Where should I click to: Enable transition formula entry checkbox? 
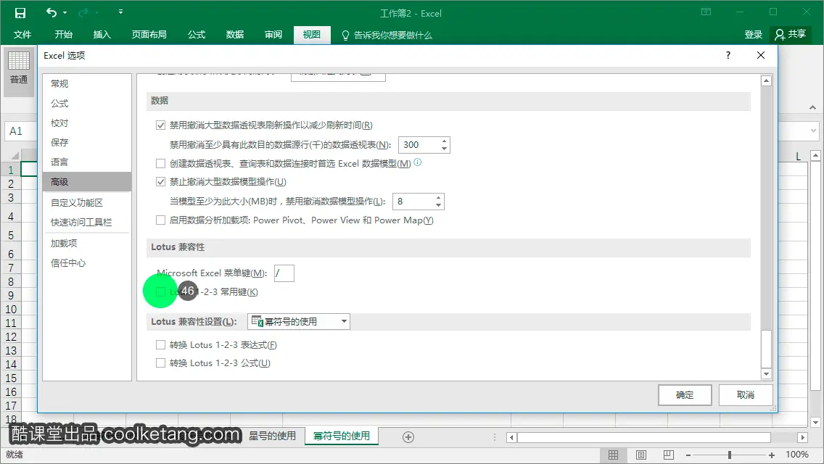(x=161, y=362)
